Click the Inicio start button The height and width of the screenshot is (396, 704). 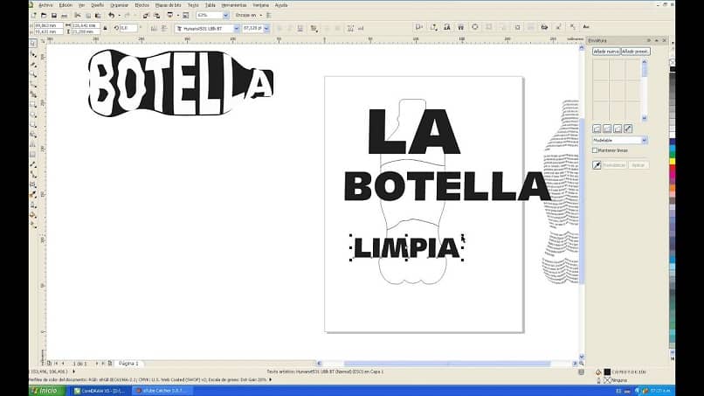point(45,391)
